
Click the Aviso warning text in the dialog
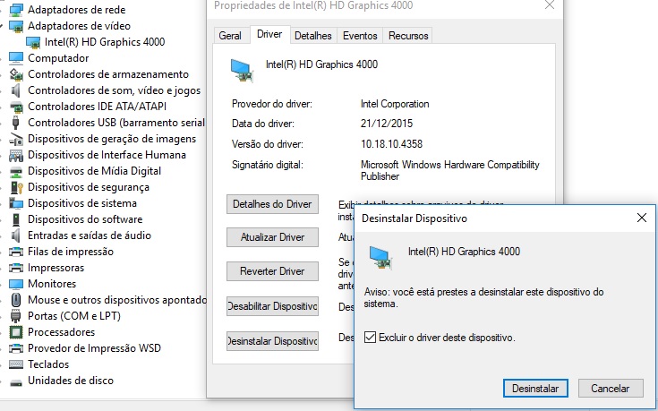(483, 297)
